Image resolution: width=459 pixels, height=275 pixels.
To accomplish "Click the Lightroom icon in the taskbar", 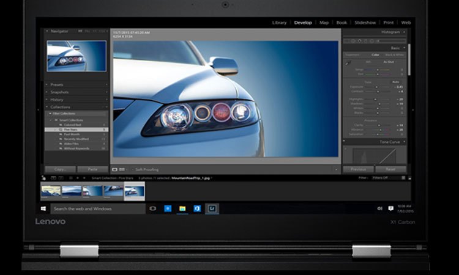I will [x=212, y=208].
